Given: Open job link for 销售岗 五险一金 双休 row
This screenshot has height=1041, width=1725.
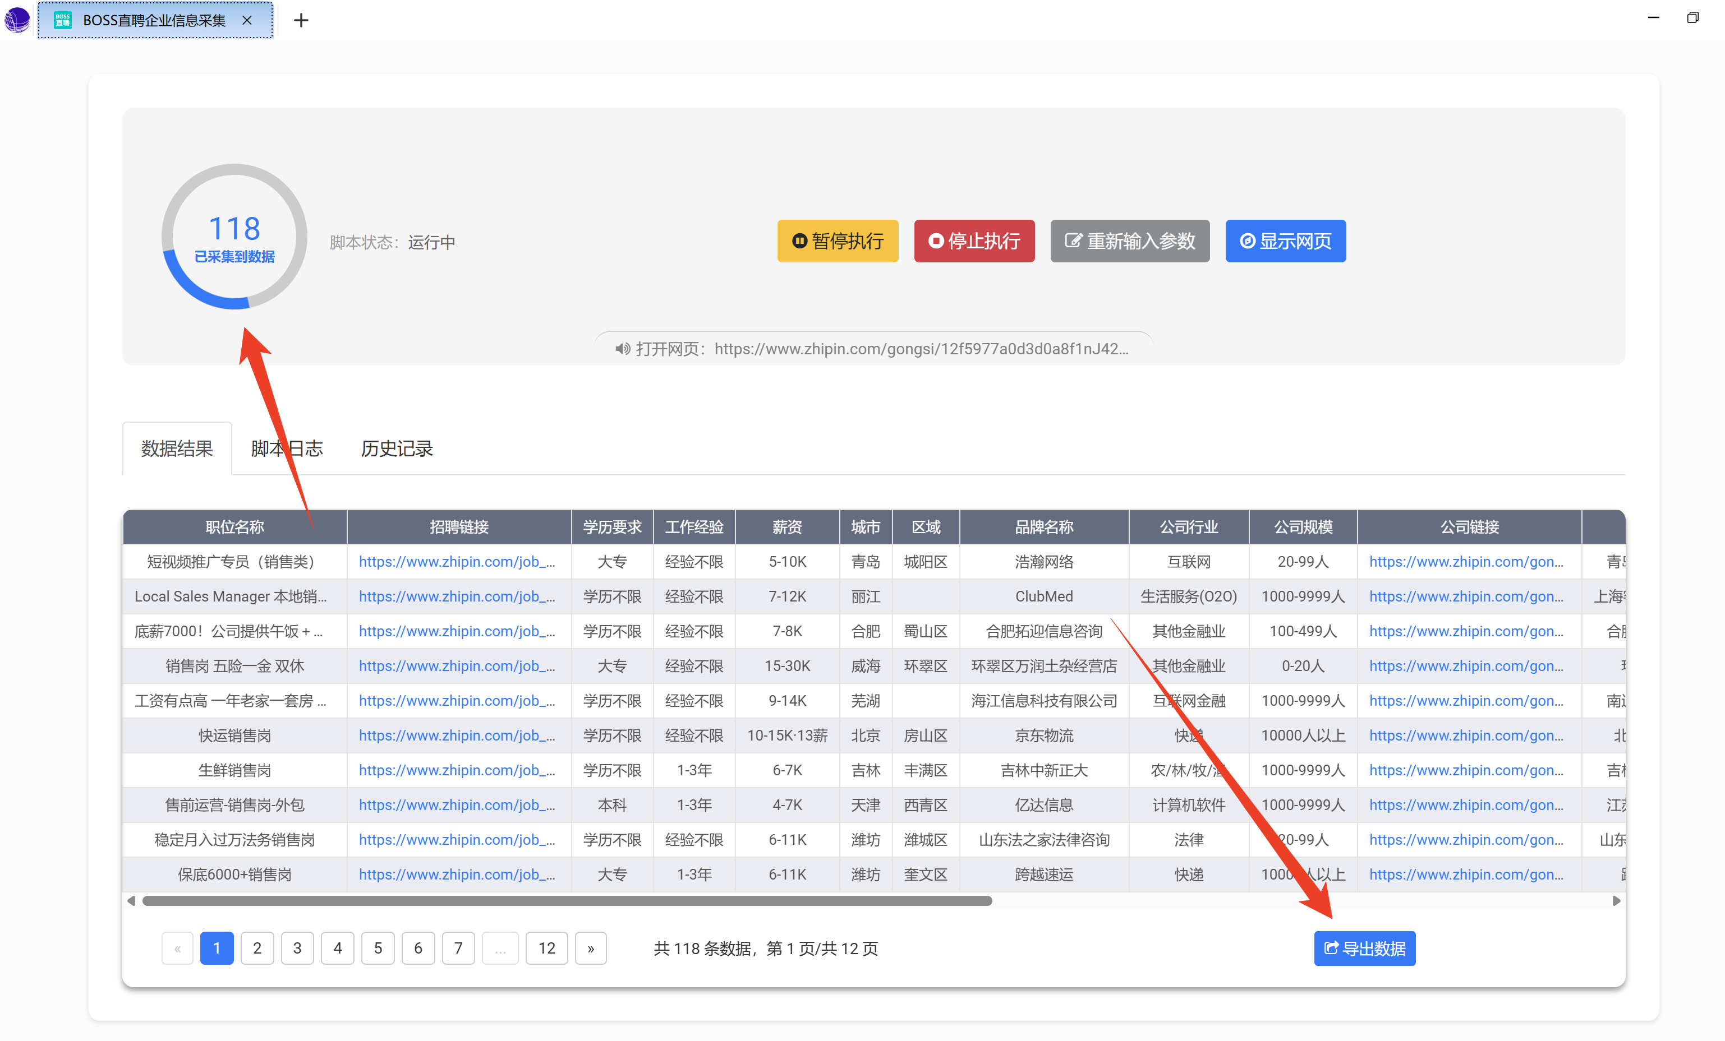Looking at the screenshot, I should click(457, 666).
